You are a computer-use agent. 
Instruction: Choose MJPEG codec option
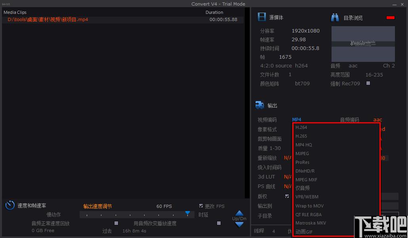click(302, 154)
